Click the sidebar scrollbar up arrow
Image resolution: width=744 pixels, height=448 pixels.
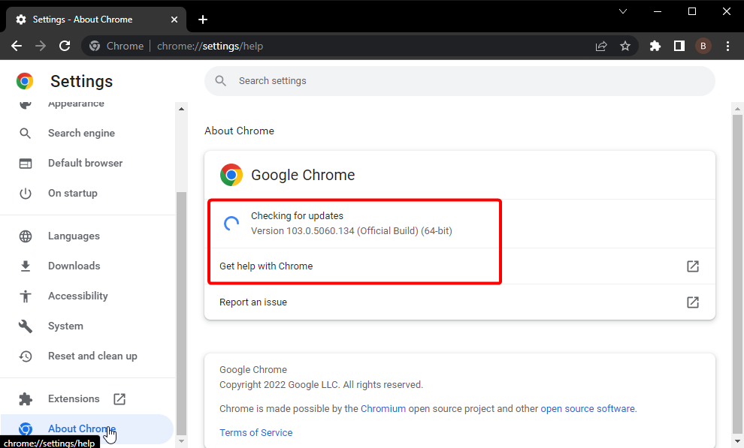[181, 109]
